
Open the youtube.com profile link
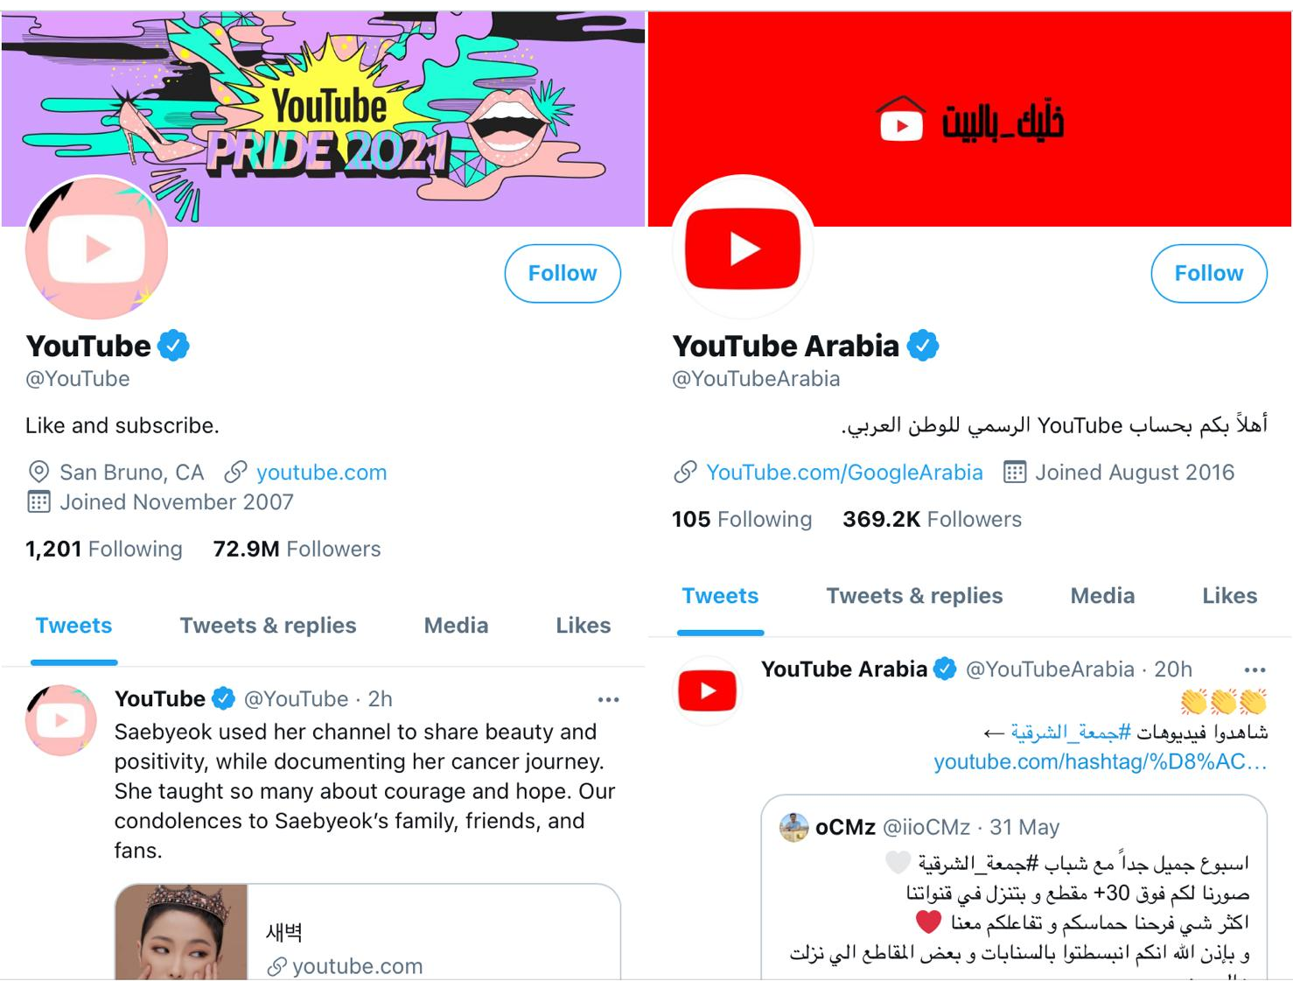(x=321, y=473)
